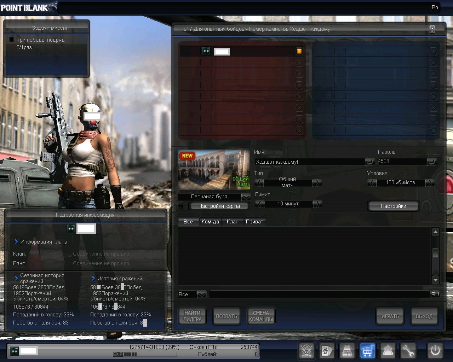The width and height of the screenshot is (453, 362).
Task: Open the chat channel Все dropdown
Action: (201, 294)
